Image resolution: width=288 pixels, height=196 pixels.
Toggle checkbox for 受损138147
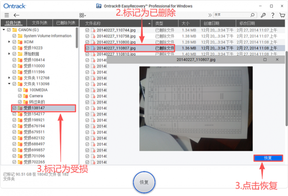click(x=14, y=108)
